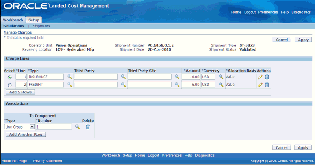Click the Add Another Row button
Screen dimensions: 315x165
[x=26, y=134]
